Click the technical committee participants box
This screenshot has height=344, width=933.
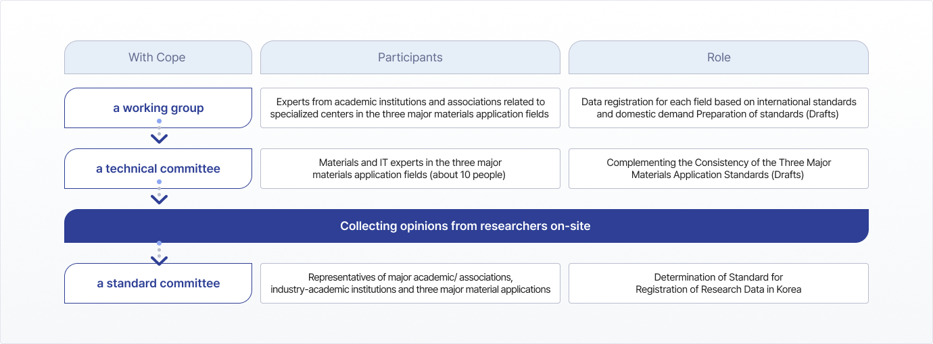(x=410, y=169)
